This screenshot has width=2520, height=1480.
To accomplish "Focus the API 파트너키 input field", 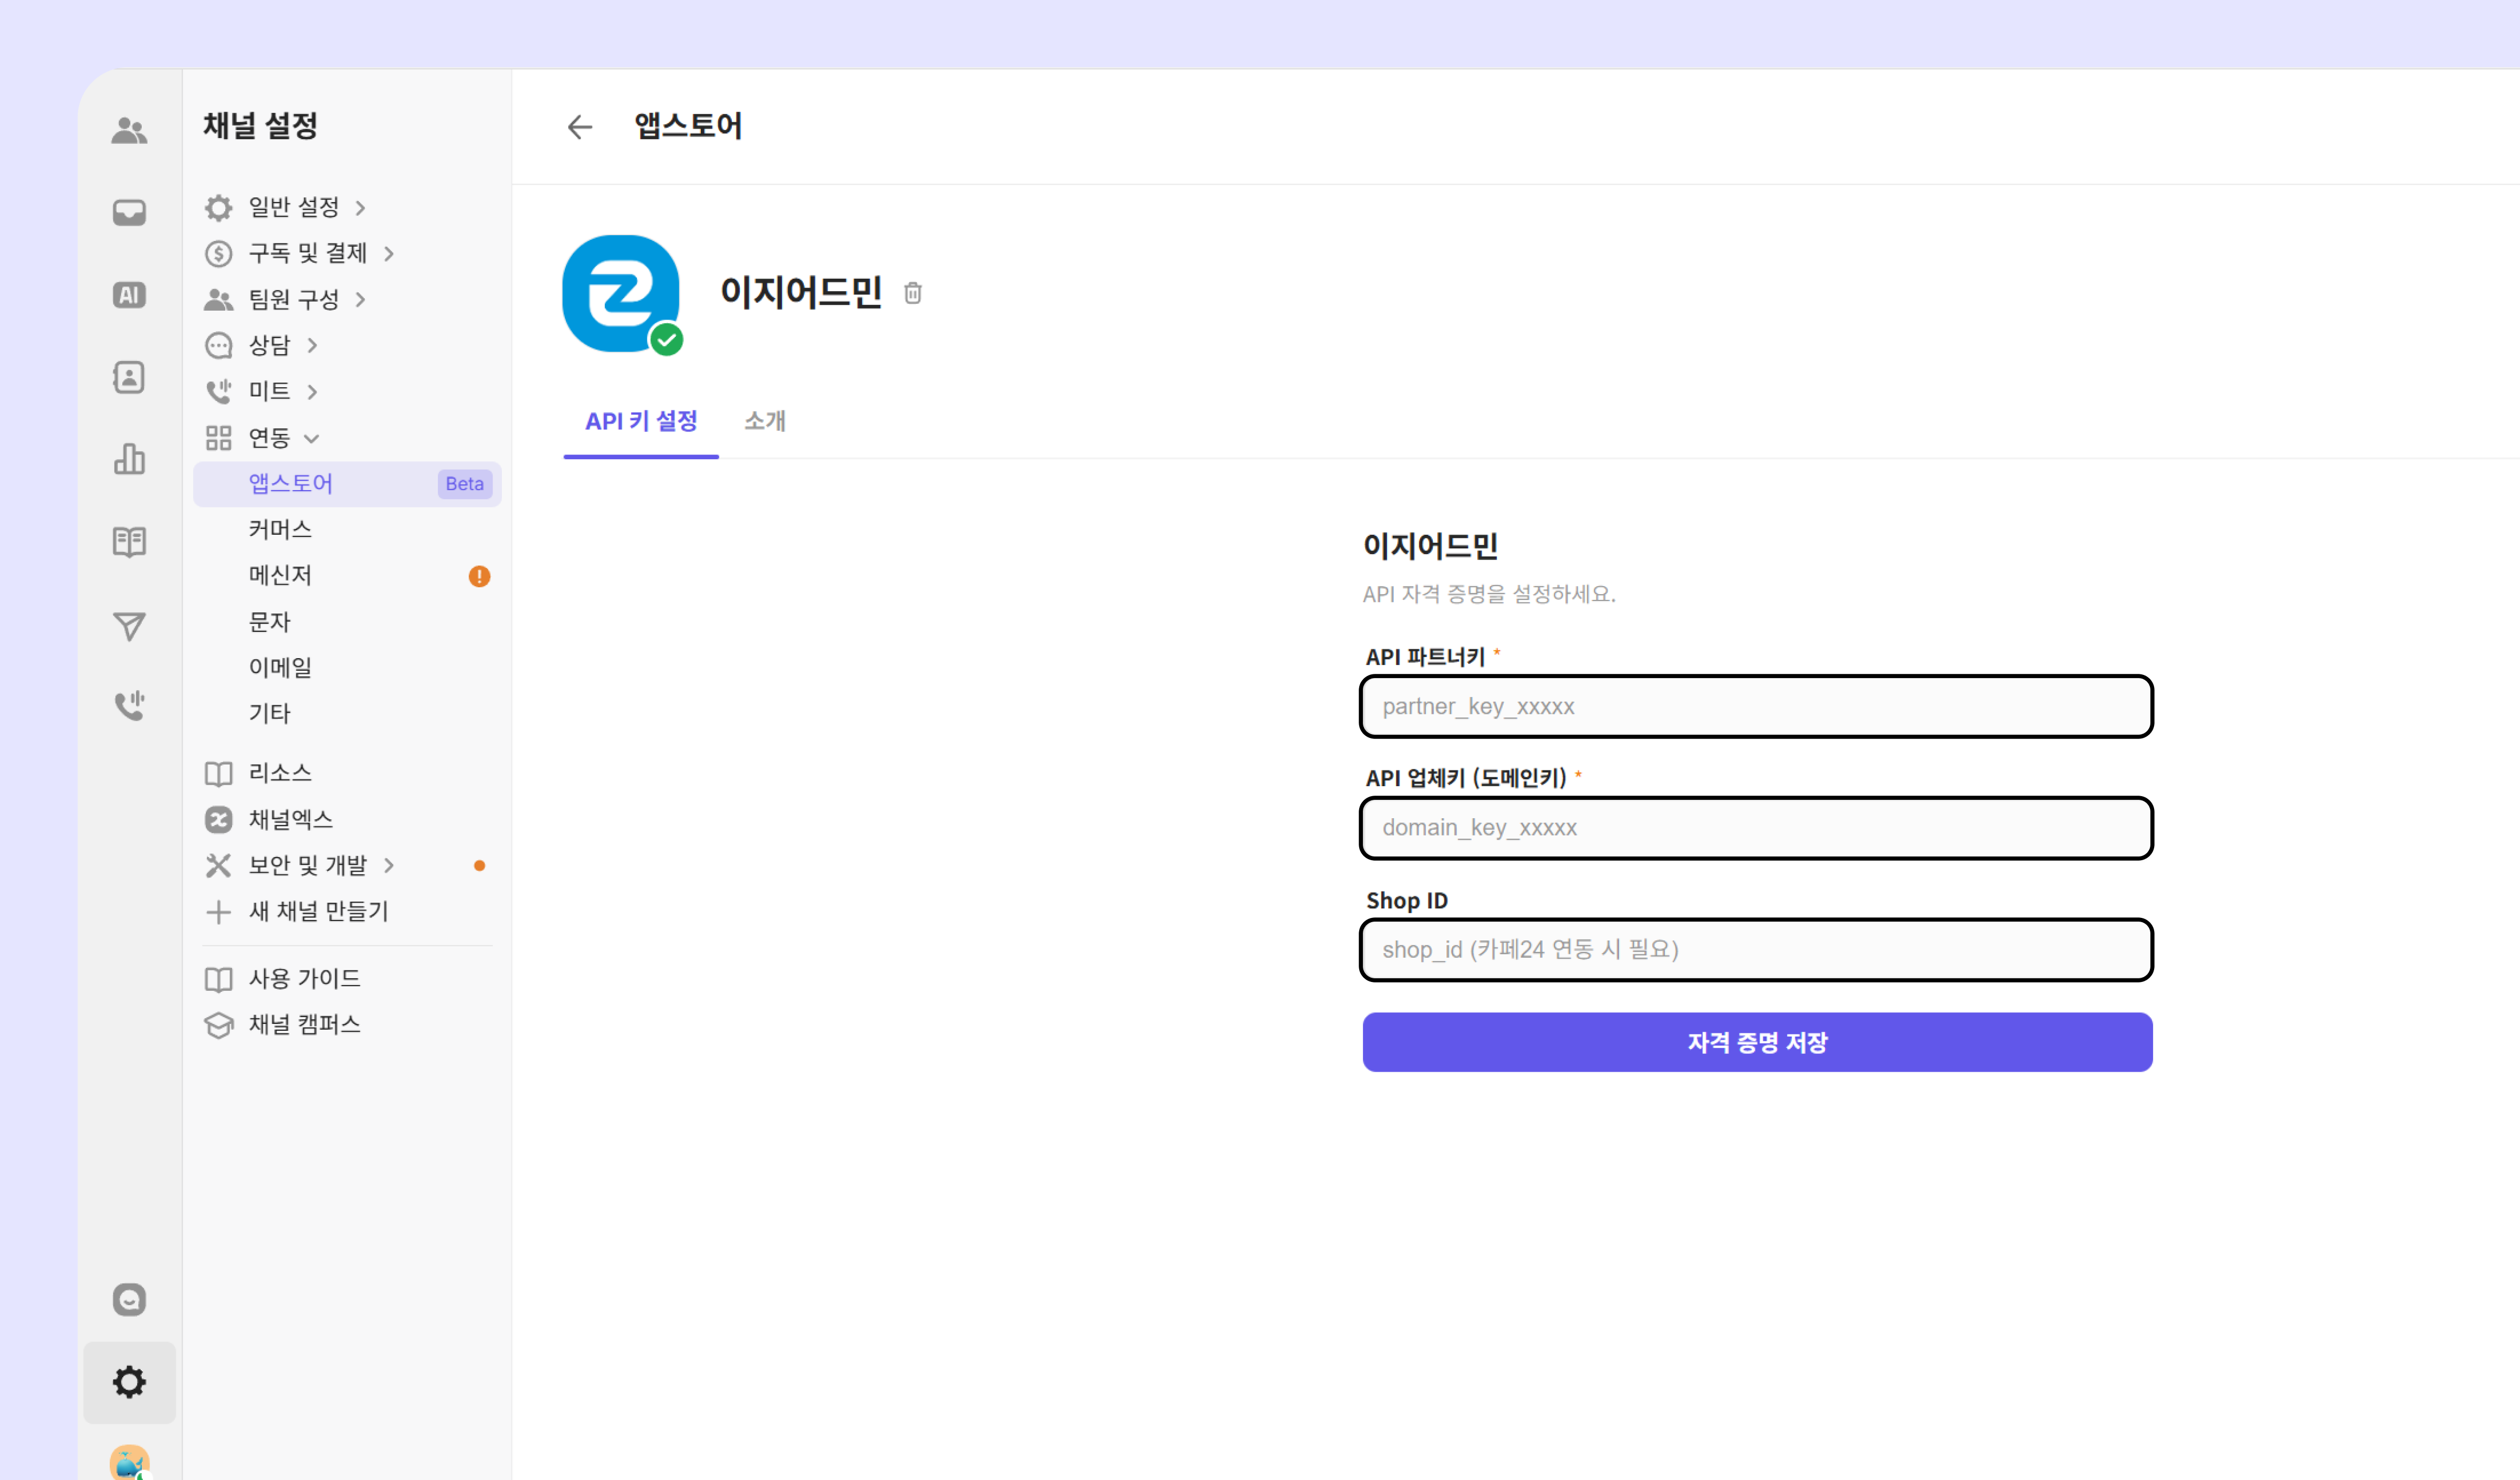I will 1756,706.
